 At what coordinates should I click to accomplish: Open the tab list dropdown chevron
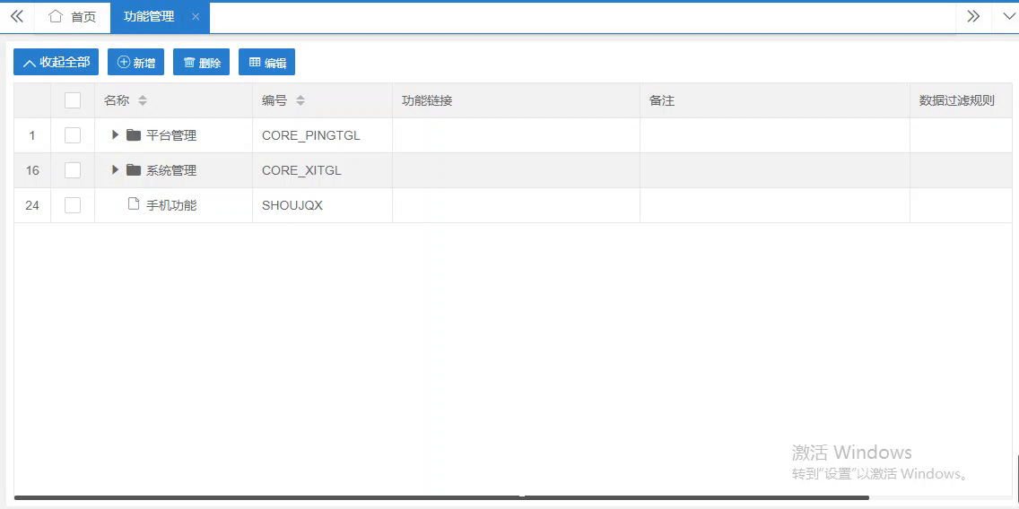pyautogui.click(x=1007, y=16)
